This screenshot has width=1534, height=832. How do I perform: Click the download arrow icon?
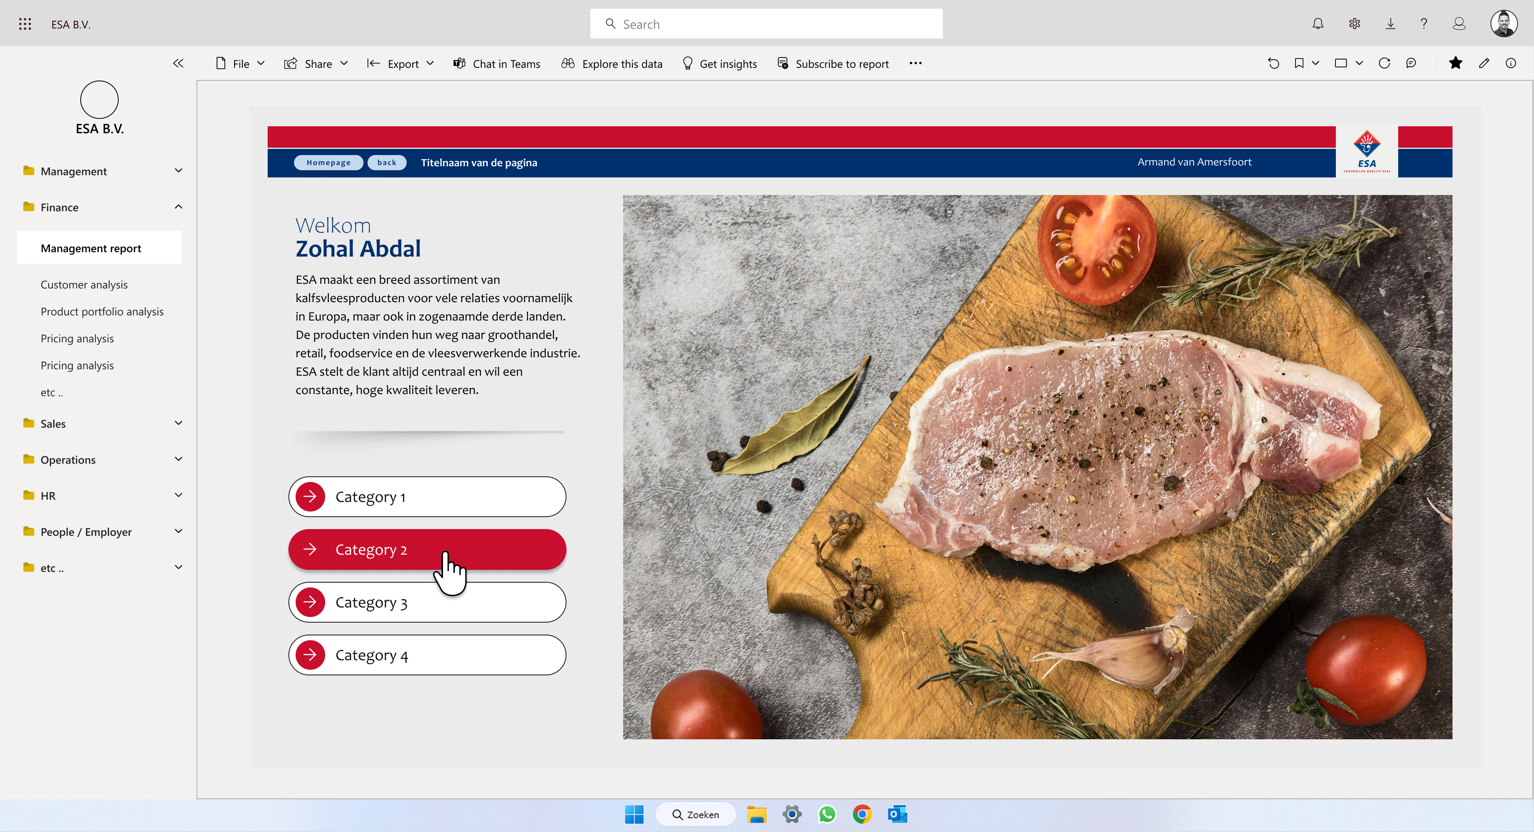click(x=1390, y=24)
